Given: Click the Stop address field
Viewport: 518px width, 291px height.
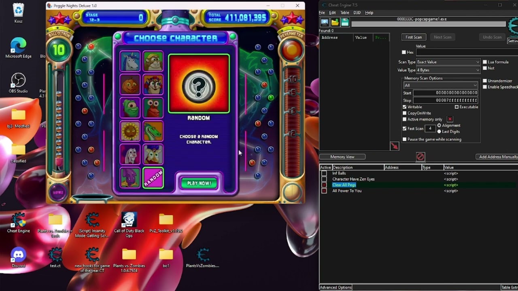Looking at the screenshot, I should click(445, 100).
